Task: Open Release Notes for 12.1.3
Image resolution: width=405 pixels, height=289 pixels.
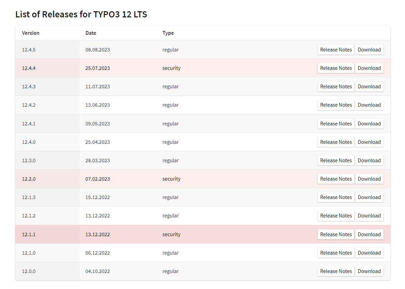Action: pos(336,197)
